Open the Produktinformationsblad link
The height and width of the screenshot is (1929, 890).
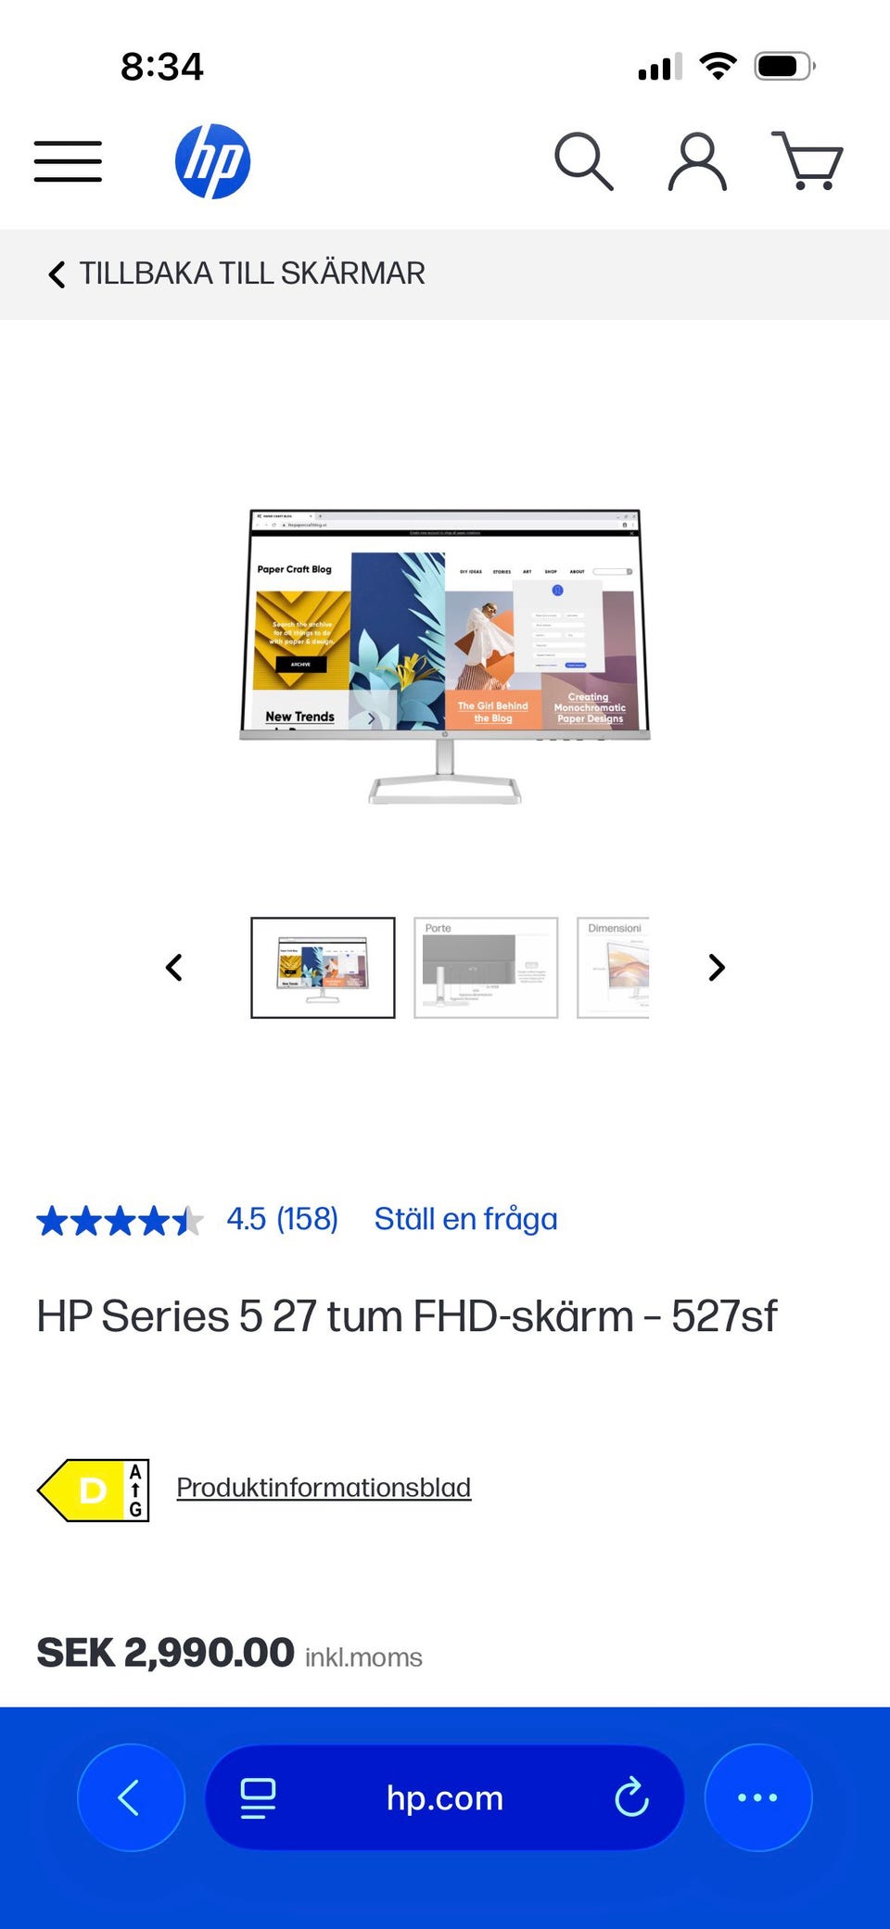pyautogui.click(x=324, y=1488)
